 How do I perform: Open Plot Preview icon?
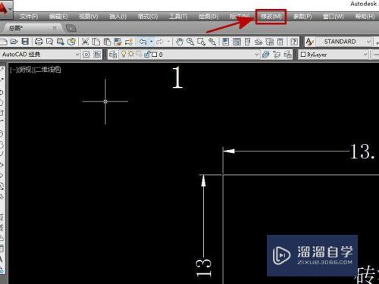click(50, 42)
